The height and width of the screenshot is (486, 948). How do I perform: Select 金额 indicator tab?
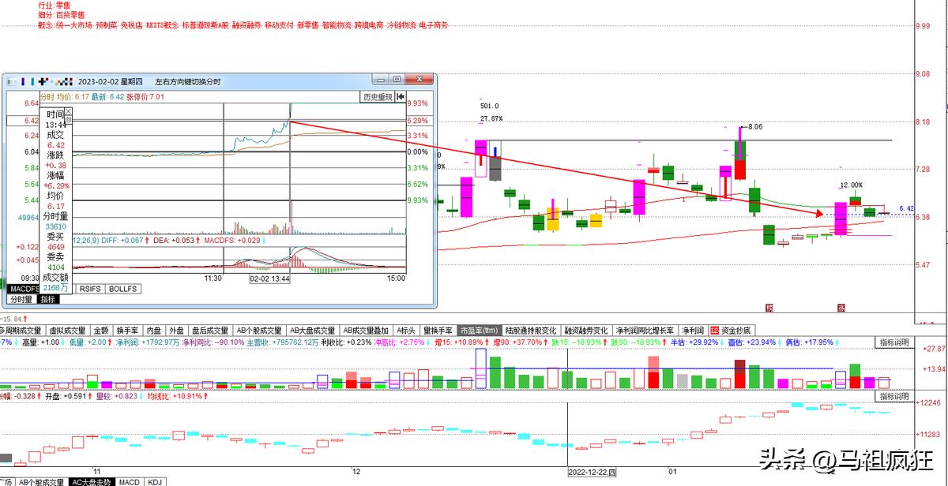(101, 330)
